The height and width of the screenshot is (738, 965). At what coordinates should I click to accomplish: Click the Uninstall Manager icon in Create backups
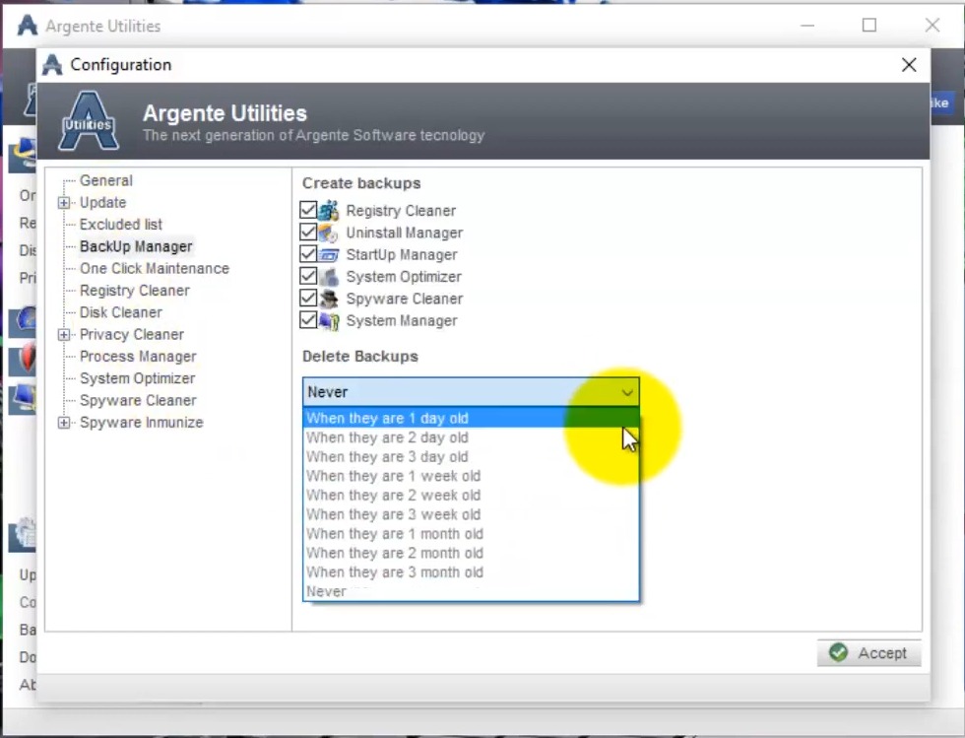(329, 233)
